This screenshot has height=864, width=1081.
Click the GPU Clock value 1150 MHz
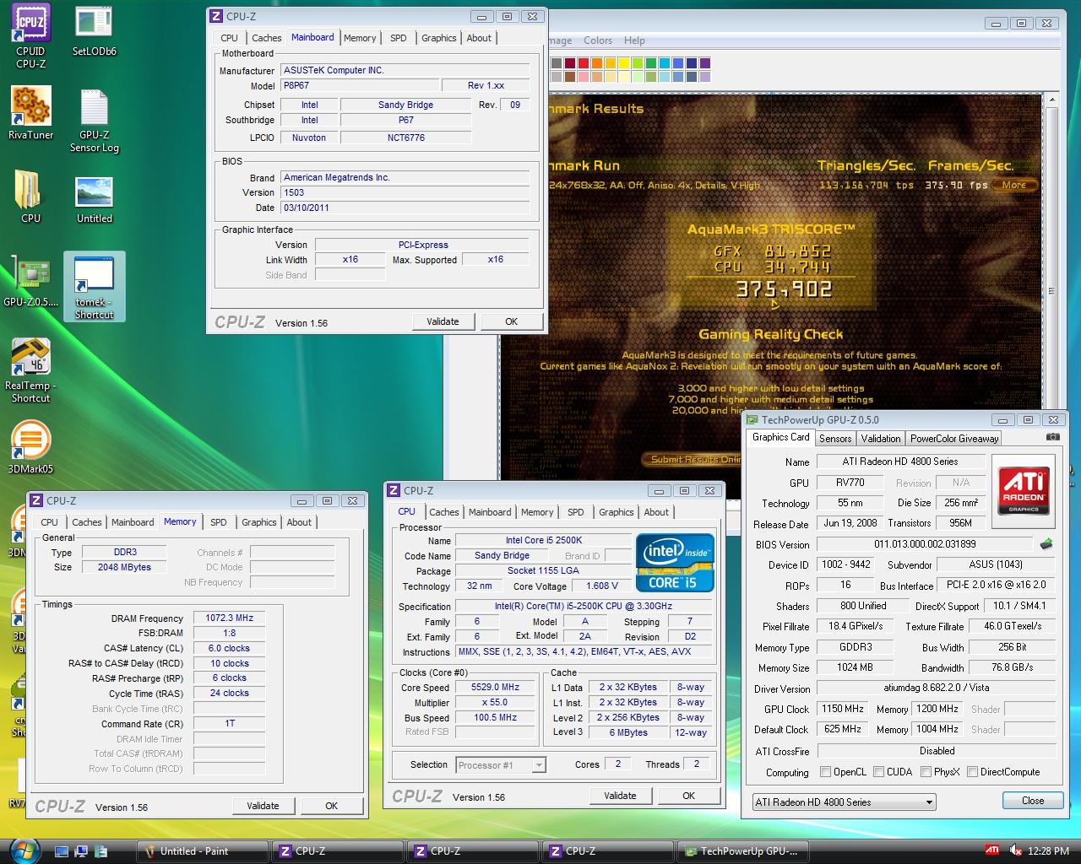pos(843,710)
